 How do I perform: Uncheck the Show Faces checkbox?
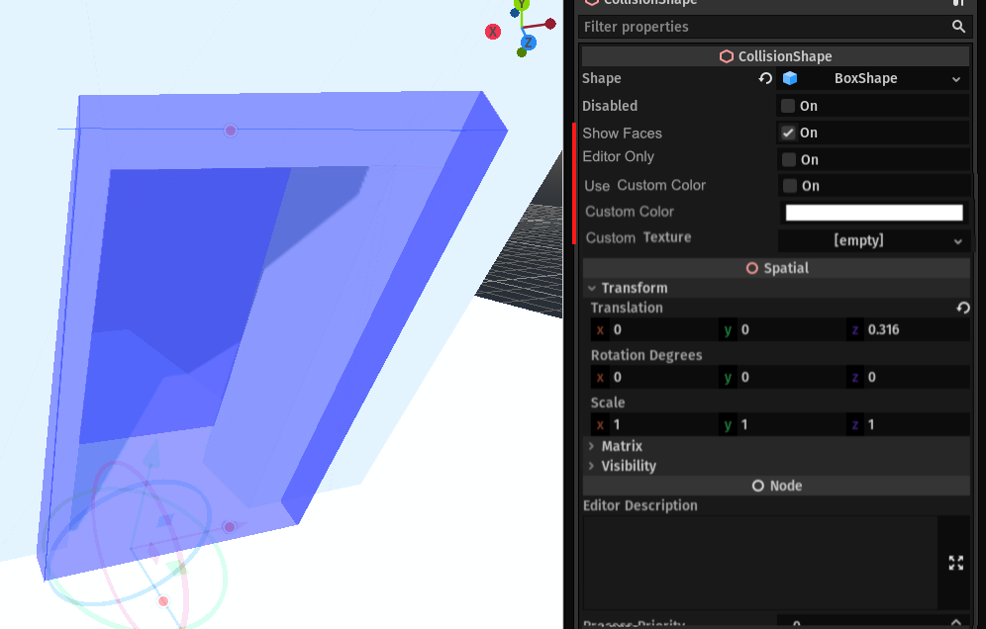pyautogui.click(x=787, y=133)
